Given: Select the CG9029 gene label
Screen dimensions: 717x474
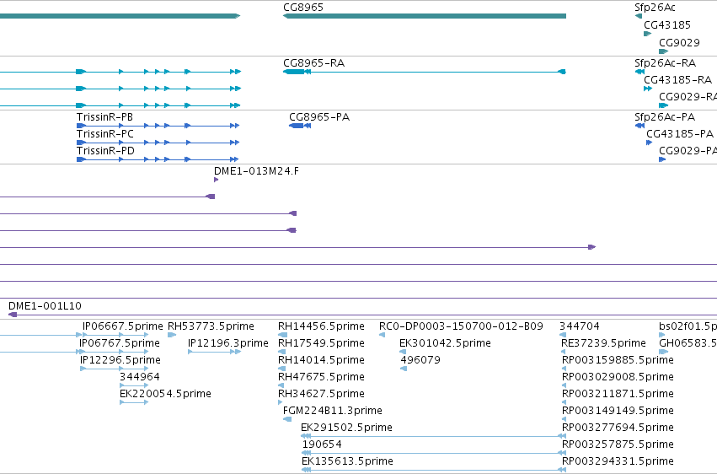Looking at the screenshot, I should click(679, 42).
